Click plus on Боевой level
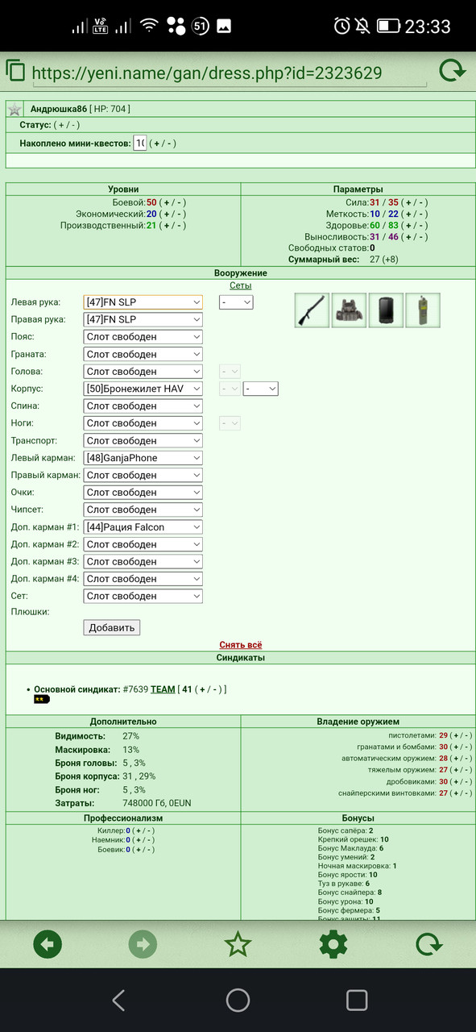This screenshot has height=1032, width=476. (165, 202)
